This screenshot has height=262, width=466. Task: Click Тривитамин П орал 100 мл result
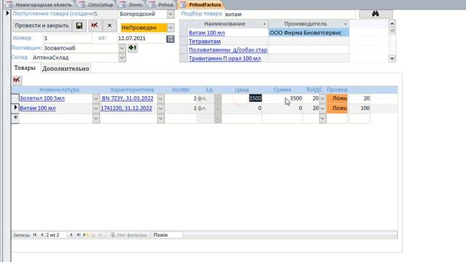click(225, 58)
